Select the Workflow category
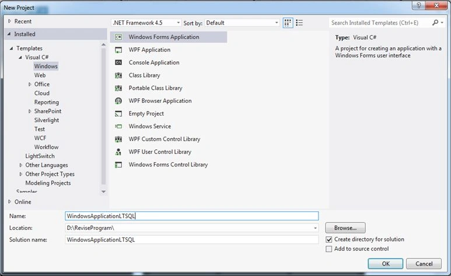 pos(46,147)
